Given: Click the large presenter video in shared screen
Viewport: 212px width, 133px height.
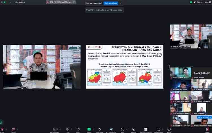Looking at the screenshot, I should point(42,67).
